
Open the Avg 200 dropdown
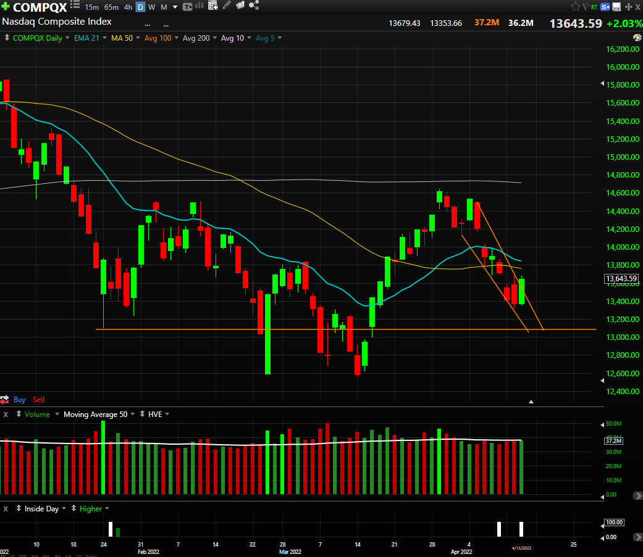coord(215,38)
